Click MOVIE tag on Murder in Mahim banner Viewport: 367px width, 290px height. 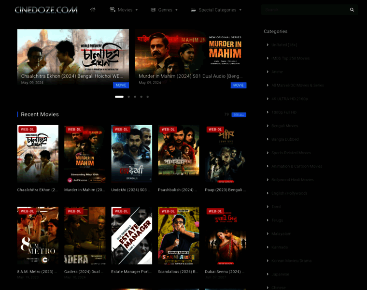pos(238,85)
